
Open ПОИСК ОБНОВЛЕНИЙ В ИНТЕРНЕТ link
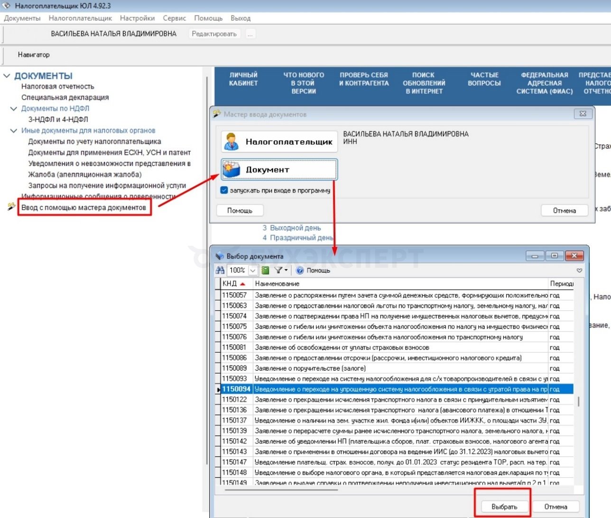(424, 83)
